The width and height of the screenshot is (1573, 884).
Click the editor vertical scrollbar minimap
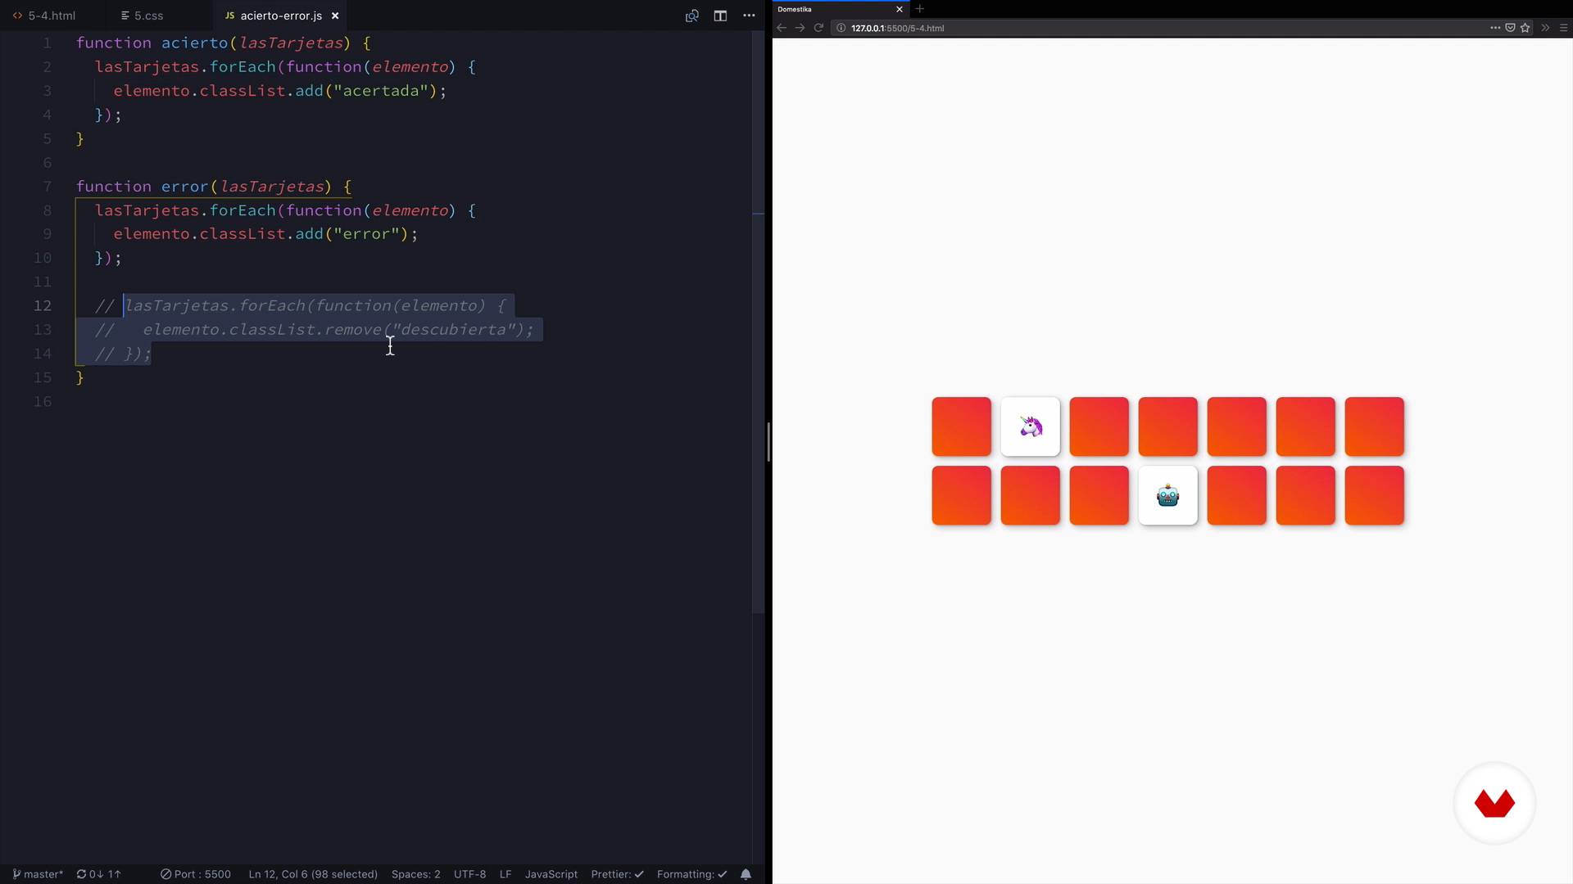(x=758, y=323)
